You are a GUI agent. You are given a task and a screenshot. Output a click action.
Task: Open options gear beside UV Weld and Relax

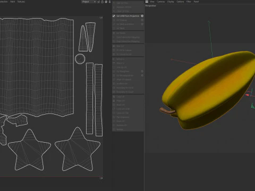coord(142,24)
